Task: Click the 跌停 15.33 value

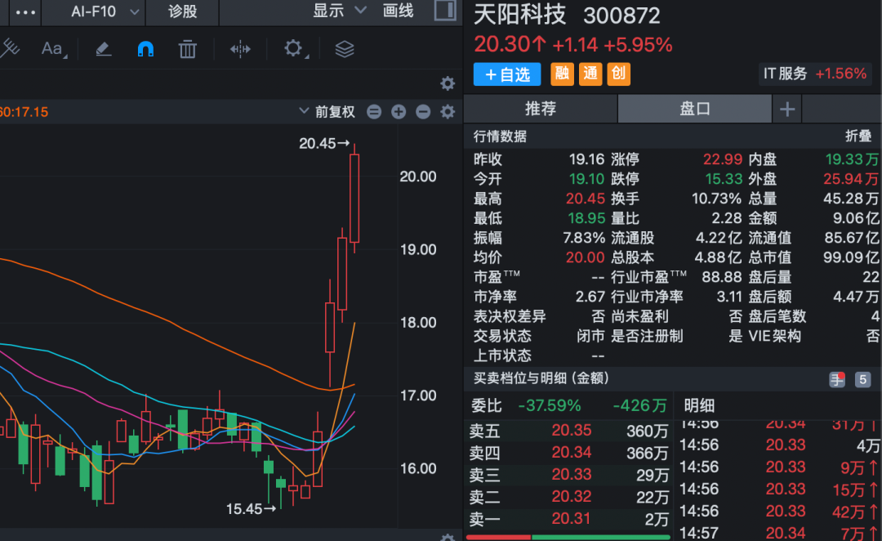Action: [724, 179]
